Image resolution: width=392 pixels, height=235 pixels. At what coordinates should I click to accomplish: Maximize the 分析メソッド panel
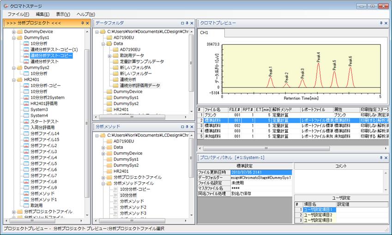[182, 126]
